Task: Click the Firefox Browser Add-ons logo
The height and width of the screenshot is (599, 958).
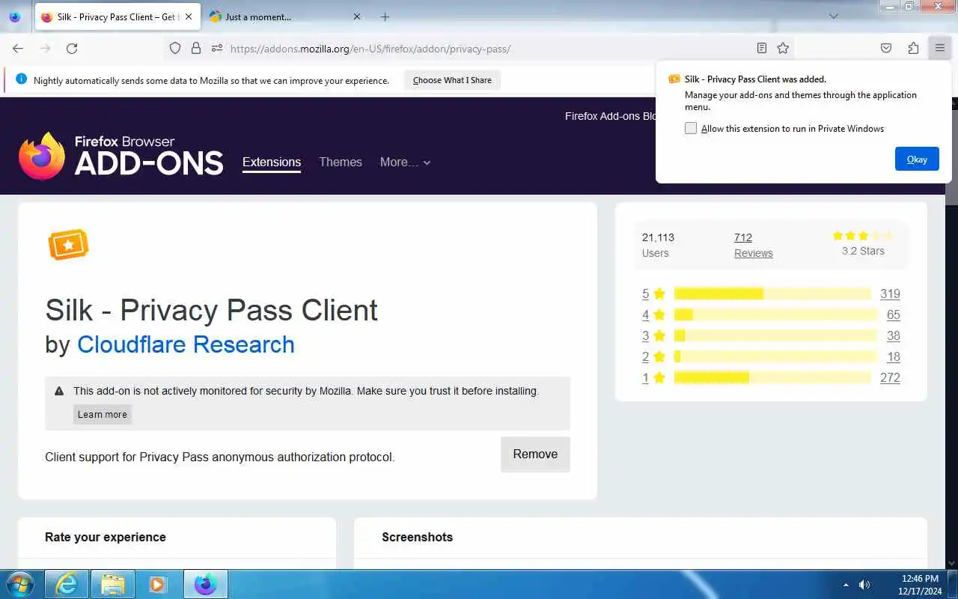Action: pos(121,156)
